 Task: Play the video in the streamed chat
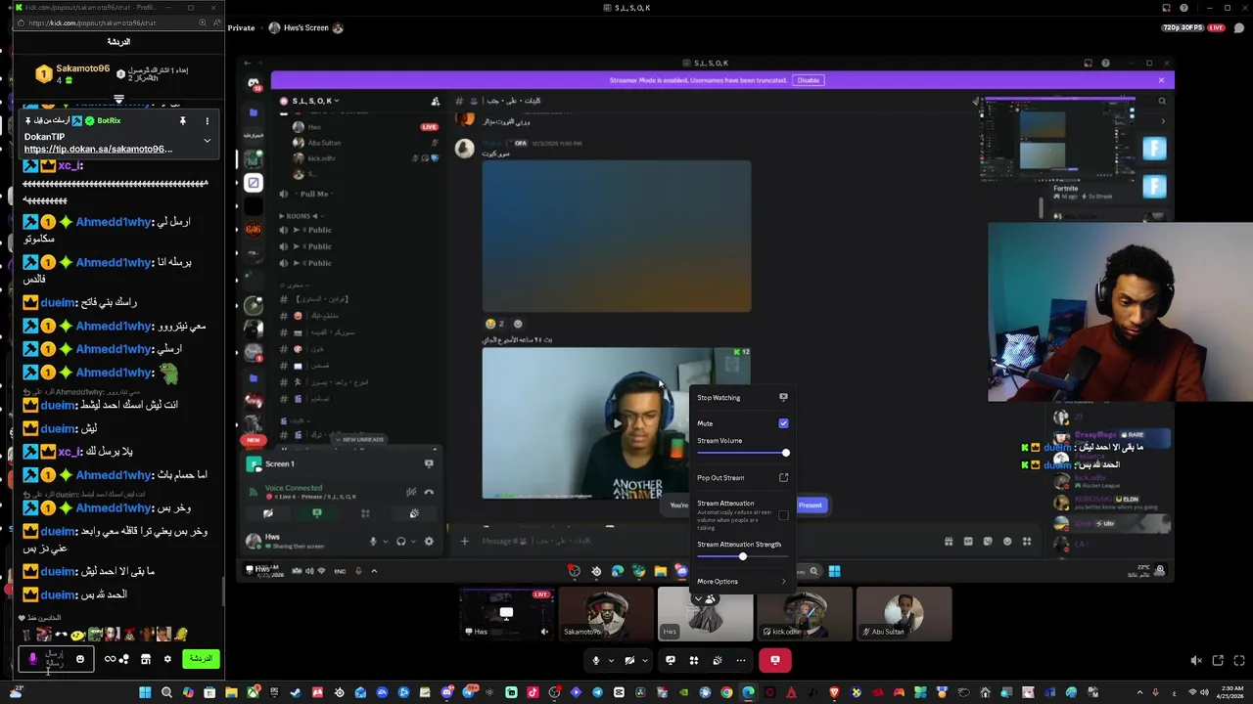pyautogui.click(x=617, y=423)
